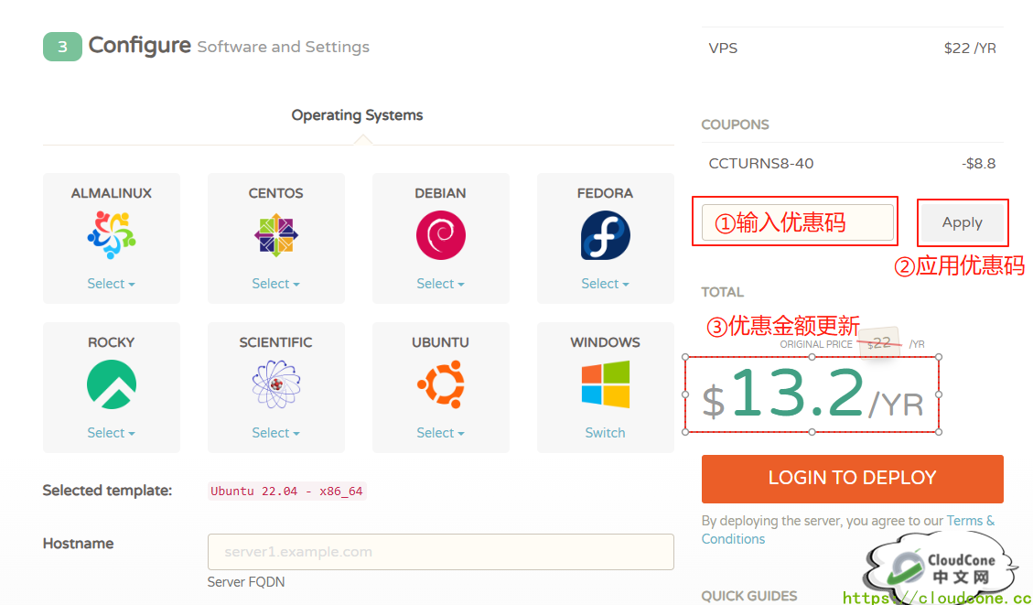Click the Debian swirl logo
Image resolution: width=1033 pixels, height=605 pixels.
[441, 235]
